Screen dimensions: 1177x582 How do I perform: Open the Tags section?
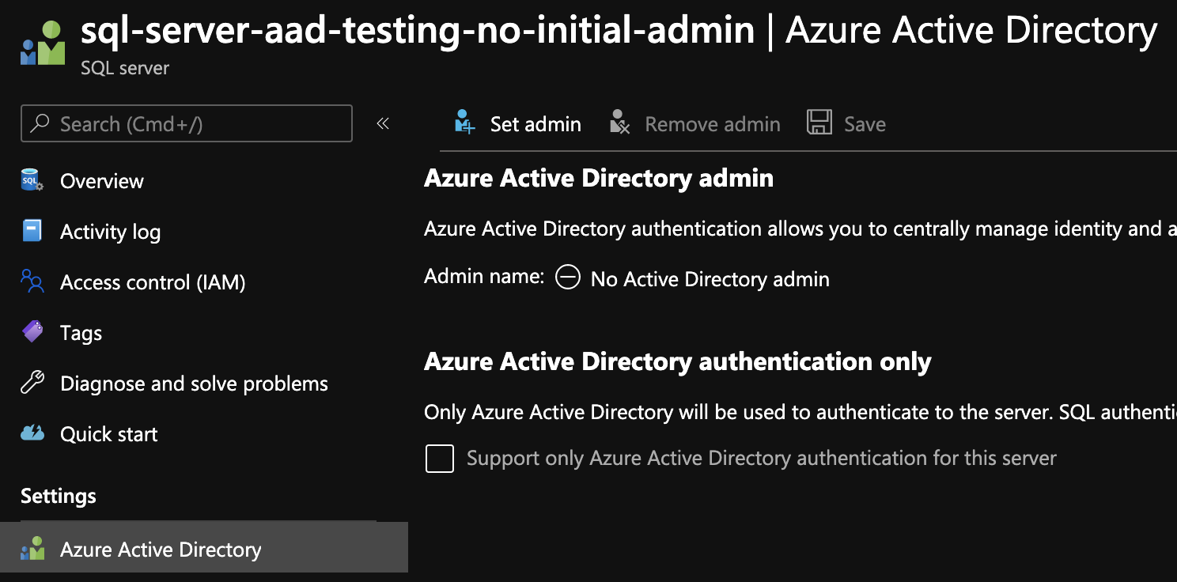click(81, 333)
